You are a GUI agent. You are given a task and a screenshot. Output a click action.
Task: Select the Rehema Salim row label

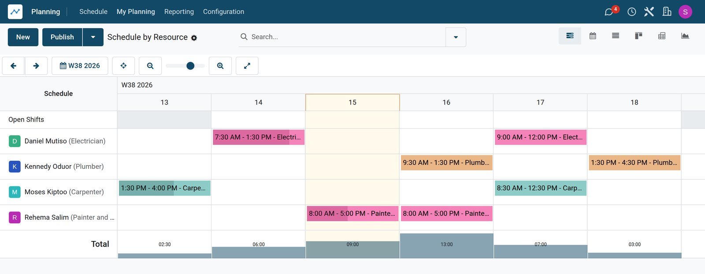click(69, 218)
